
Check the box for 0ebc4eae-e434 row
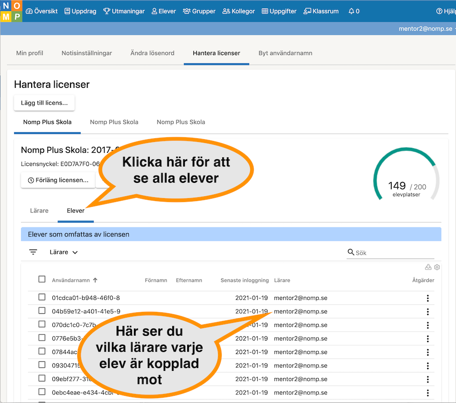click(42, 391)
